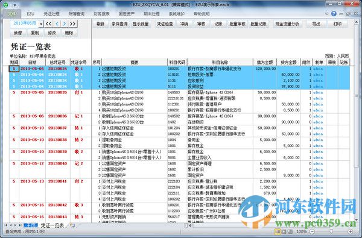Minimize the inner workbook window
The width and height of the screenshot is (362, 238).
pos(341,14)
